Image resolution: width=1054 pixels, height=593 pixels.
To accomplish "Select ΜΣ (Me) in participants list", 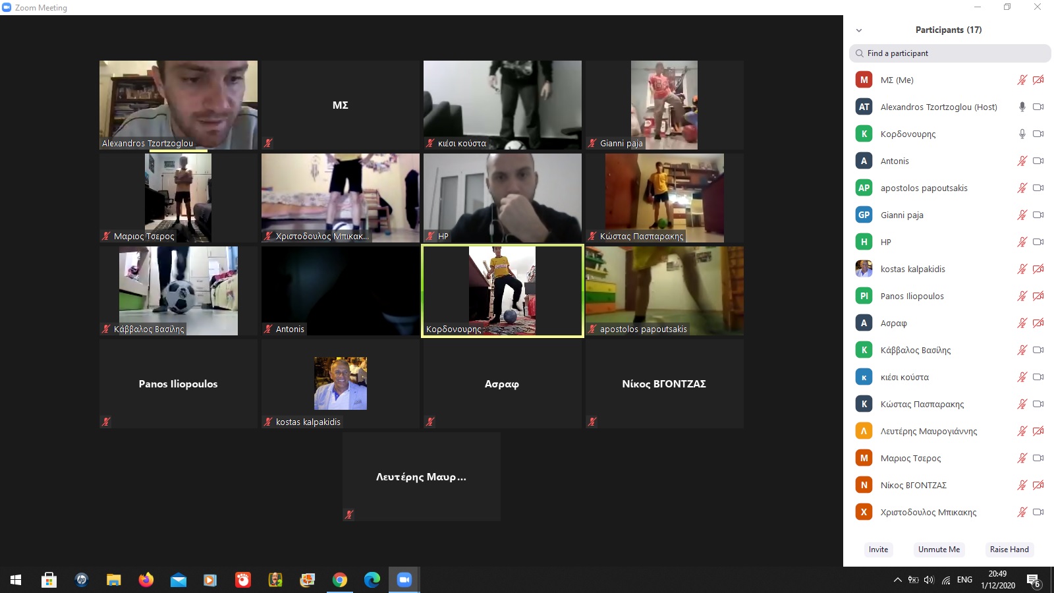I will coord(949,80).
